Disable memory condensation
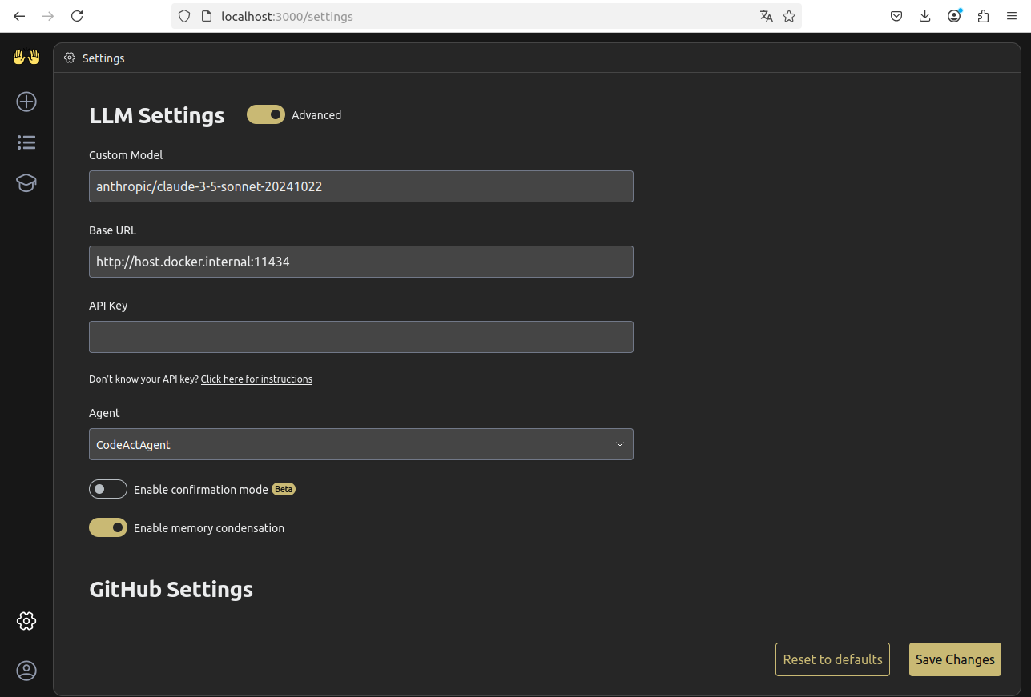The image size is (1031, 697). click(107, 527)
